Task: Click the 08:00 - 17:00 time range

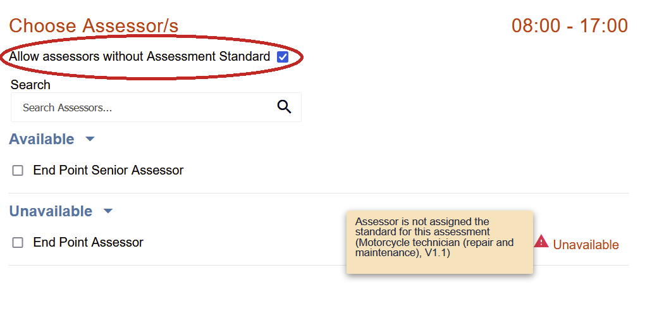Action: [569, 26]
